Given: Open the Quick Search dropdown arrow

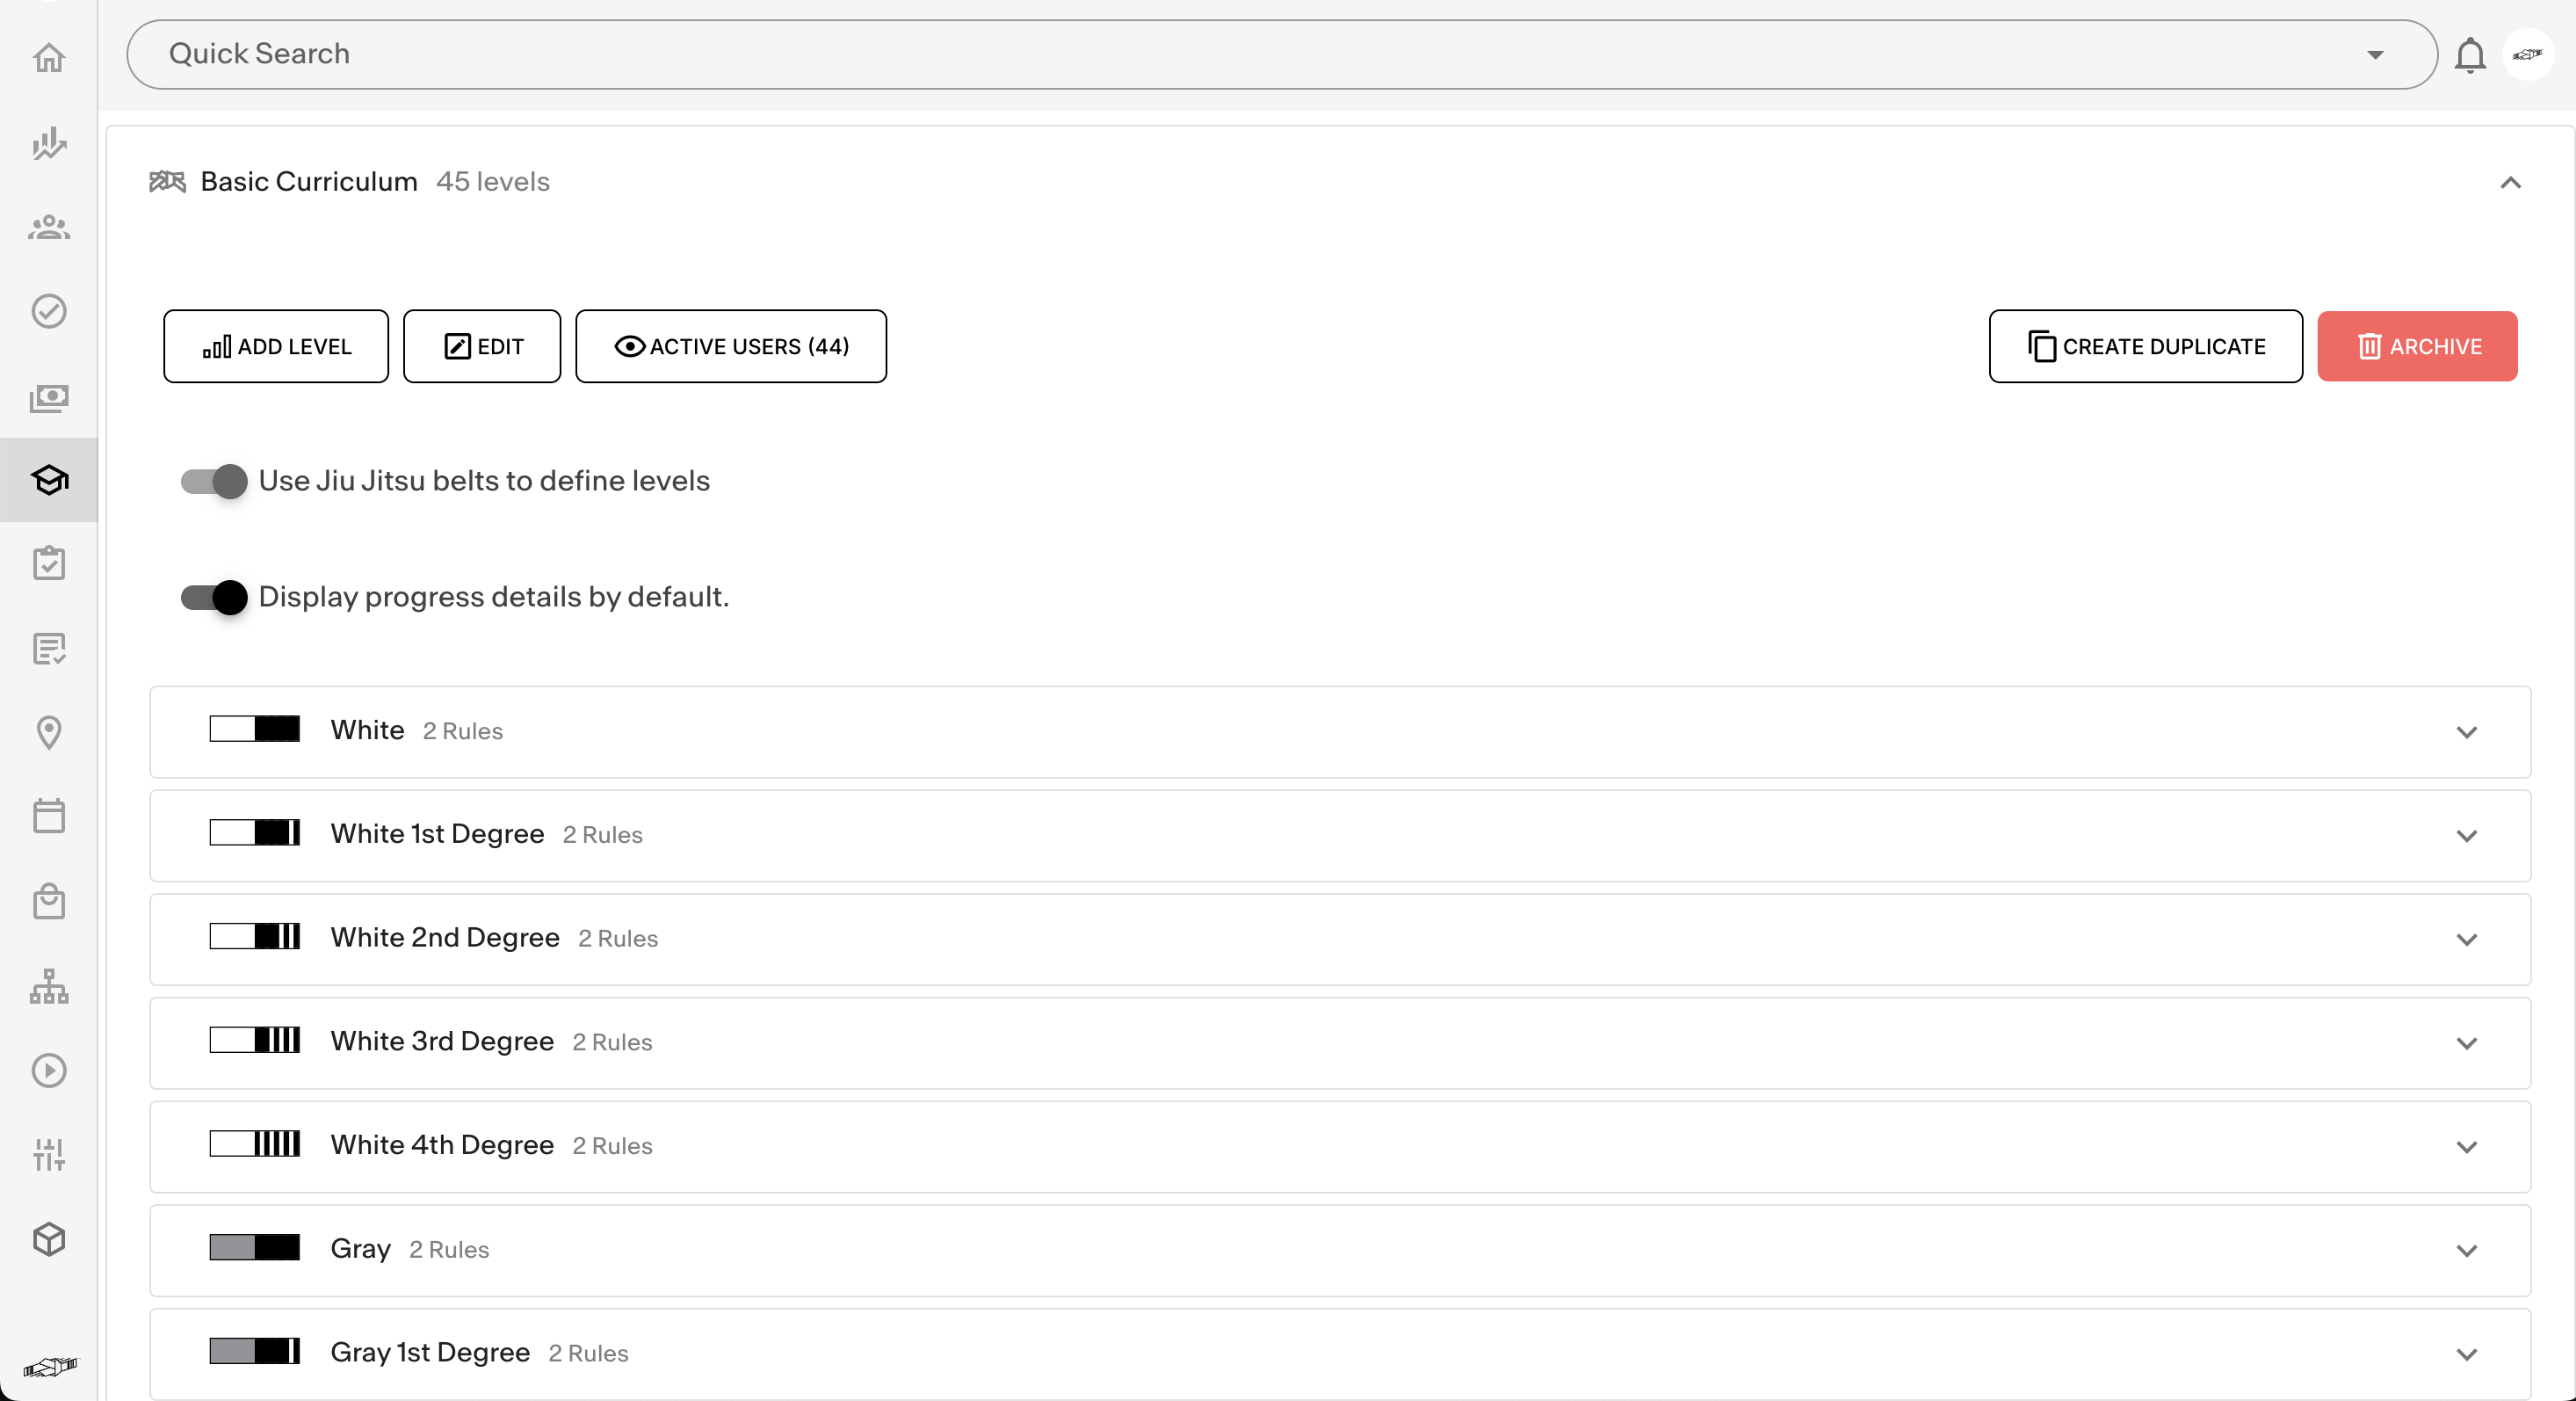Looking at the screenshot, I should coord(2375,55).
